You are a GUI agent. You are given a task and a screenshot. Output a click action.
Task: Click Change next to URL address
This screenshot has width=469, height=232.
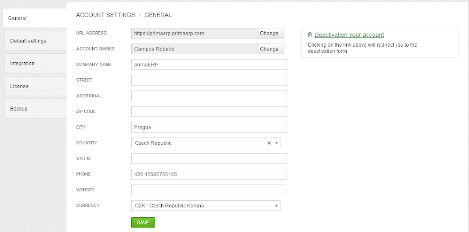coord(269,33)
